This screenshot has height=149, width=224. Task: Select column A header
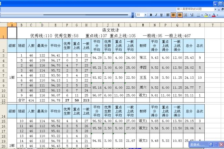tap(12, 25)
